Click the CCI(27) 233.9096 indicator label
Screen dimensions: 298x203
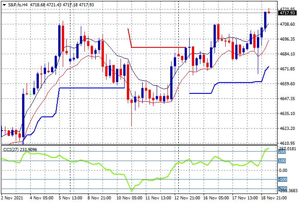20,150
